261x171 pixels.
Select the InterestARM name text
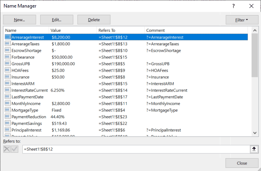click(23, 84)
